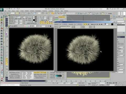Go to first frame in RAM Player
126x94 pixels.
pos(92,24)
